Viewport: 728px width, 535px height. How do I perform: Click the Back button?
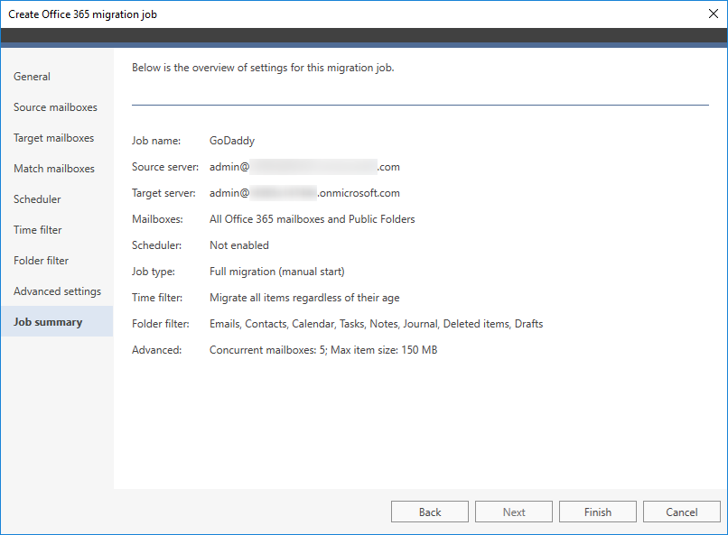[430, 512]
